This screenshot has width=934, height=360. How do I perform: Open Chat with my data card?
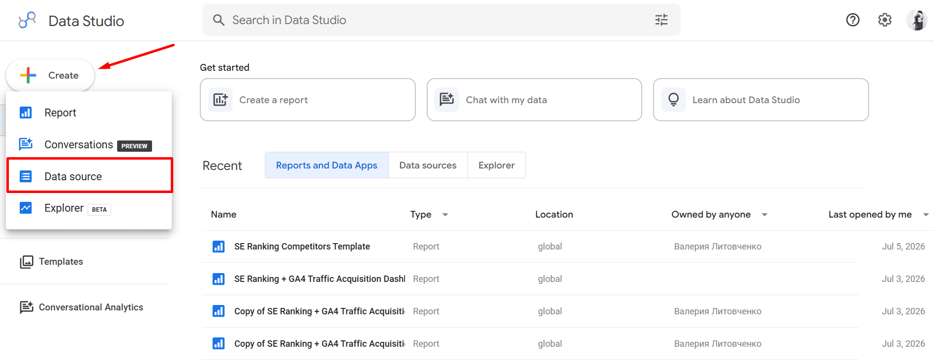click(534, 100)
